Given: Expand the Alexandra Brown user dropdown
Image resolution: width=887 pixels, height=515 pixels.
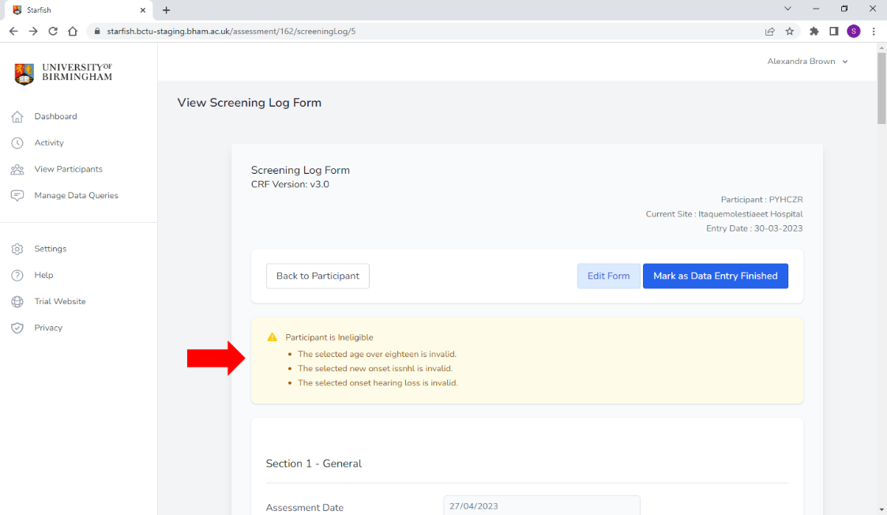Looking at the screenshot, I should click(807, 62).
